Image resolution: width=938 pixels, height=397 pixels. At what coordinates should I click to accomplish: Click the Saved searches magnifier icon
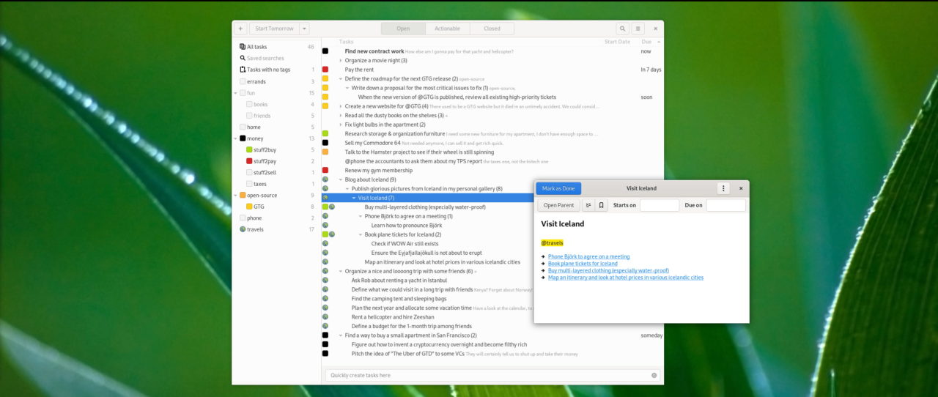[x=243, y=58]
